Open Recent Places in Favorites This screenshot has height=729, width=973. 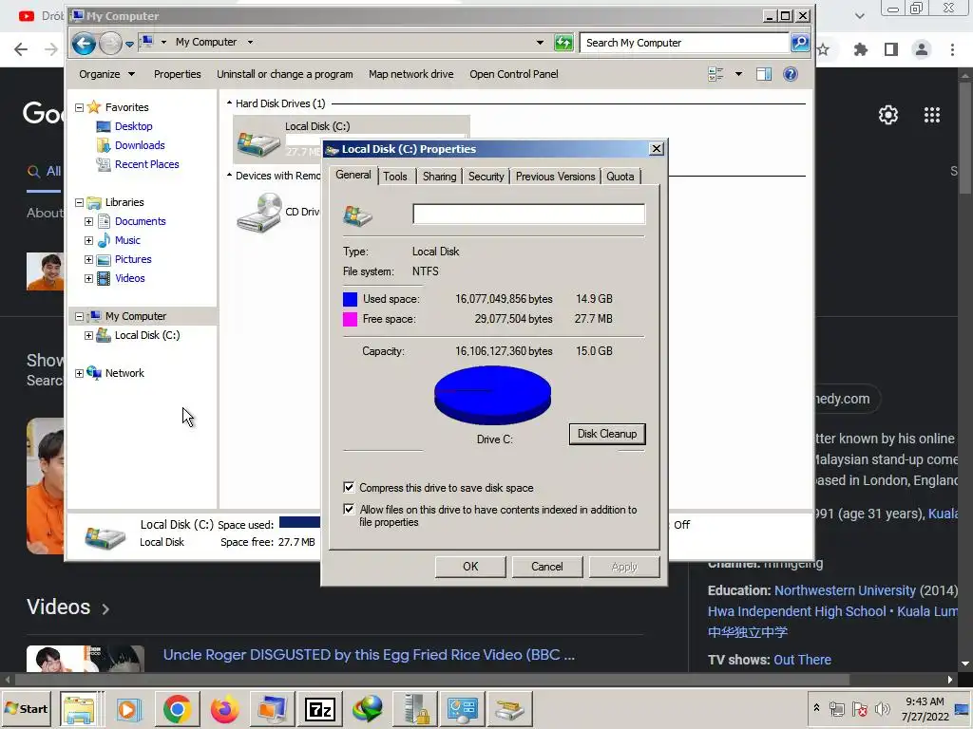pyautogui.click(x=146, y=164)
